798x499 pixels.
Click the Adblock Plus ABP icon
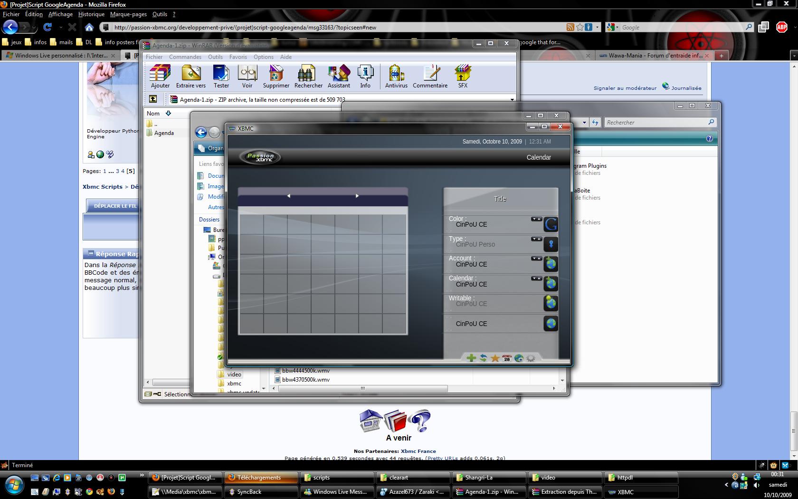(x=781, y=27)
